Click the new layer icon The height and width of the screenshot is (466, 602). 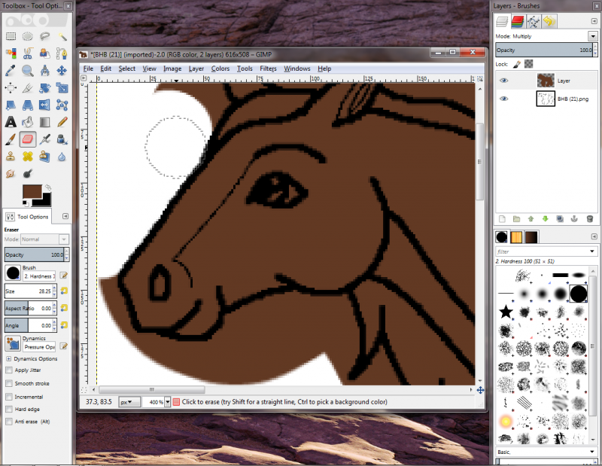tap(502, 219)
